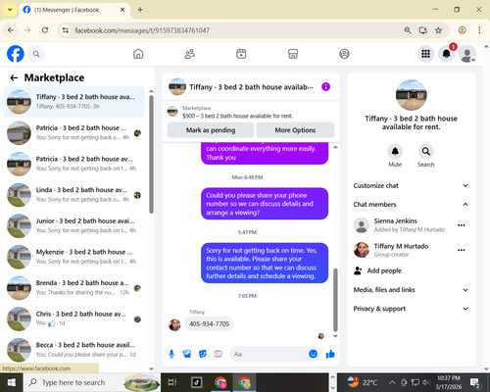Send a thumbs up like

[330, 354]
